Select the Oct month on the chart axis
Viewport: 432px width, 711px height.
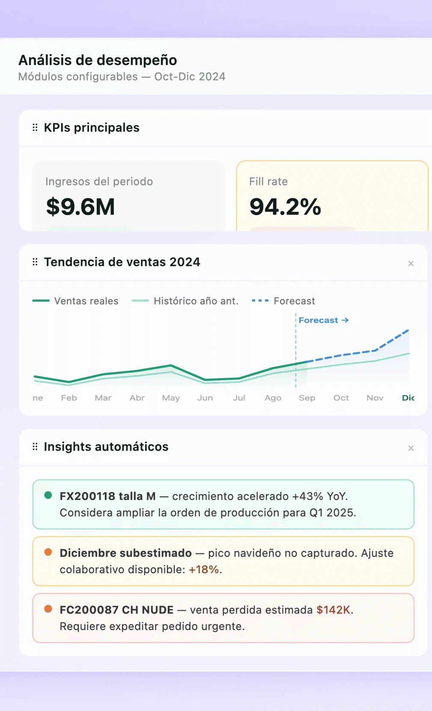pyautogui.click(x=341, y=398)
